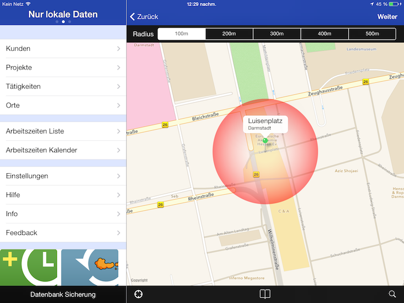Tap the battery status icon
Screen dimensions: 404x303
pyautogui.click(x=394, y=4)
